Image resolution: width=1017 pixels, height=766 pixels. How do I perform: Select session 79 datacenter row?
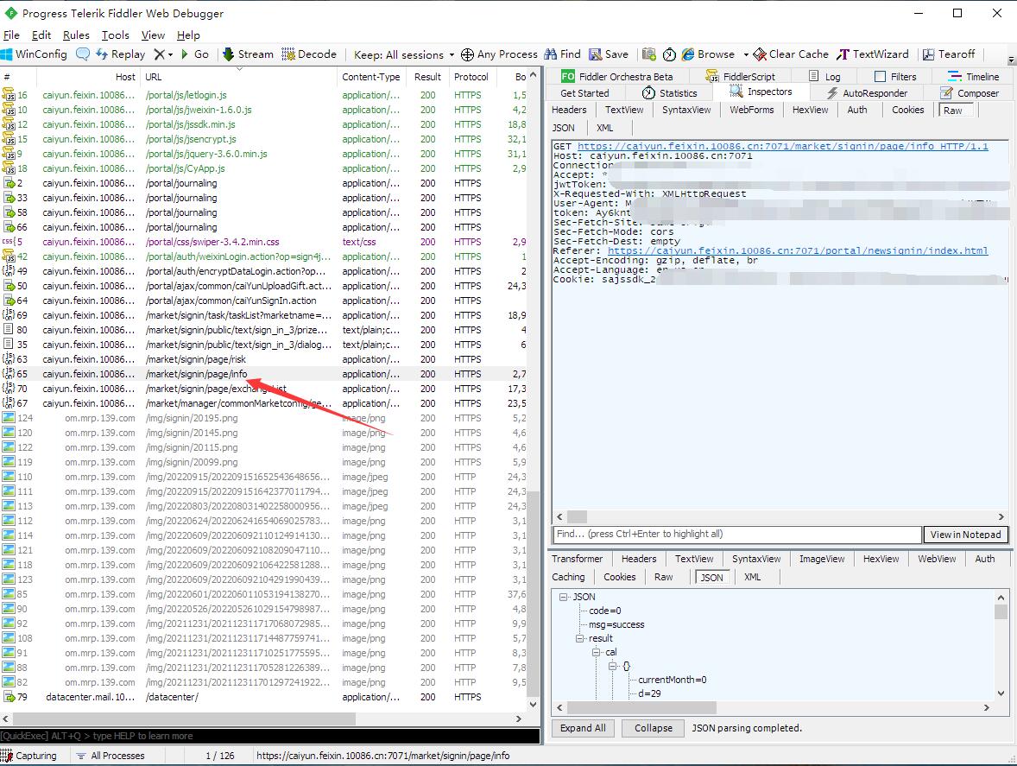pyautogui.click(x=265, y=697)
